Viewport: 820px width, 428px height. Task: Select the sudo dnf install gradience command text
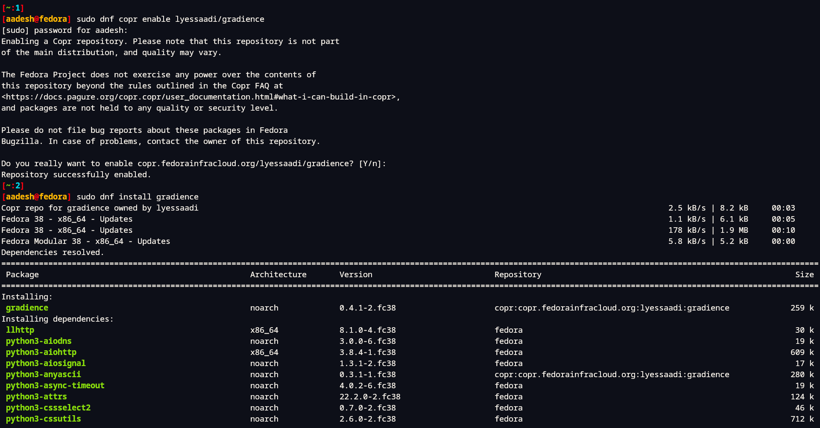pyautogui.click(x=137, y=196)
